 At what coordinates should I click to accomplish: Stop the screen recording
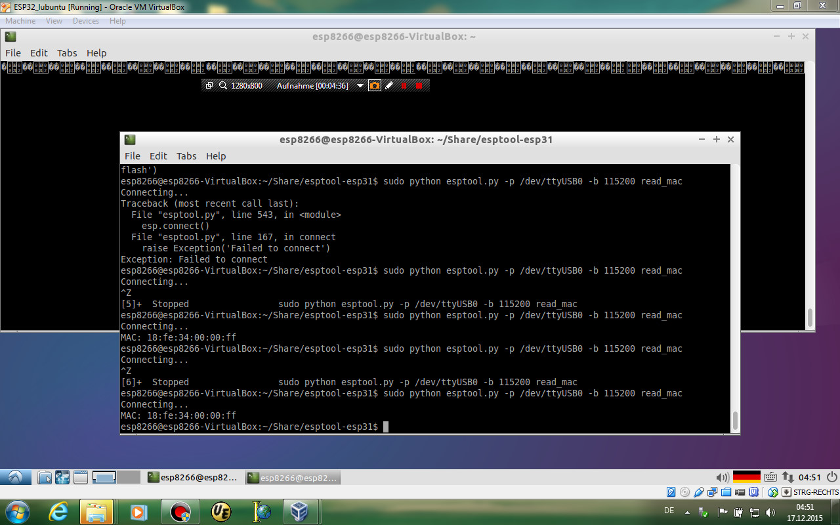419,85
